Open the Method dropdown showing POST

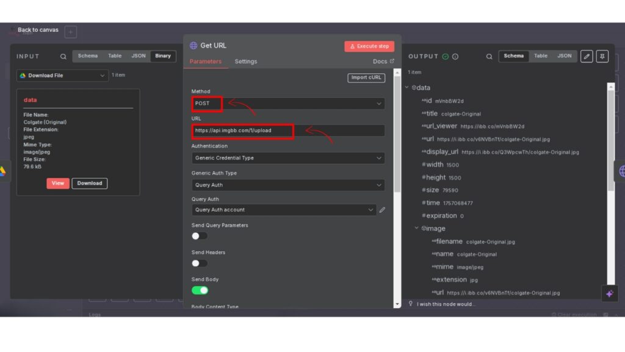pyautogui.click(x=288, y=104)
